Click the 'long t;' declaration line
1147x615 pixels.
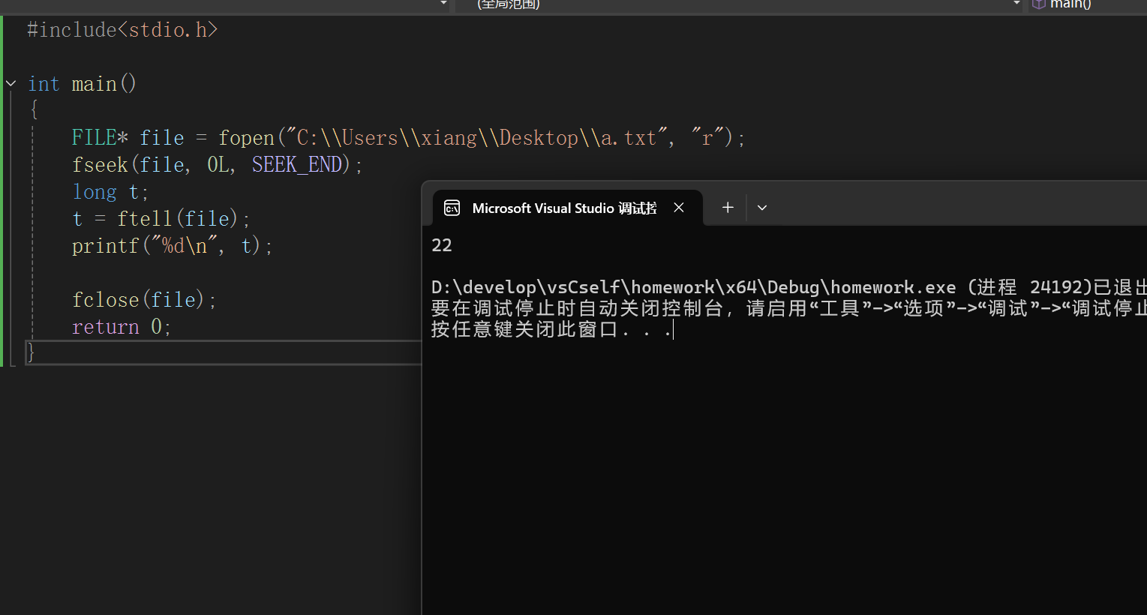(110, 192)
